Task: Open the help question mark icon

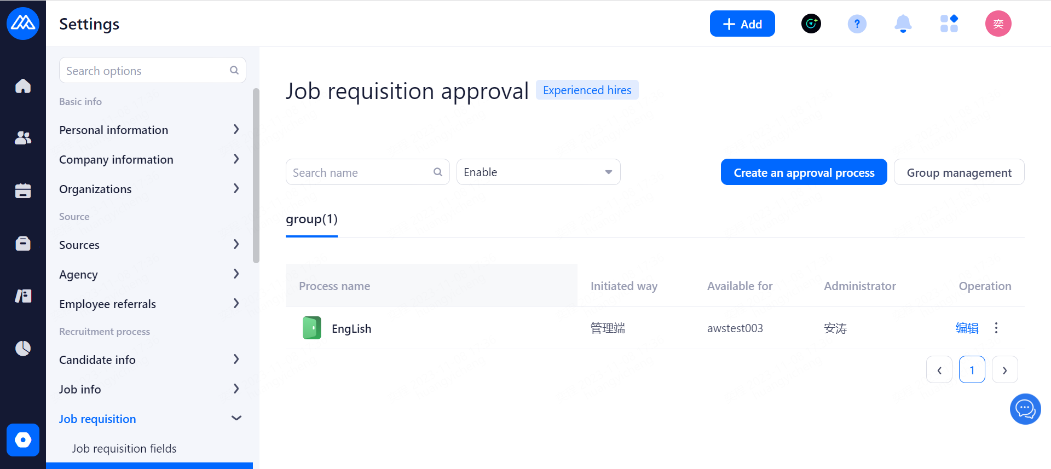Action: click(857, 24)
